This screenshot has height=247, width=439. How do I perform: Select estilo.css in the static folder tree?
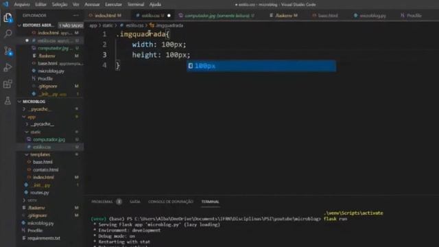tap(42, 147)
